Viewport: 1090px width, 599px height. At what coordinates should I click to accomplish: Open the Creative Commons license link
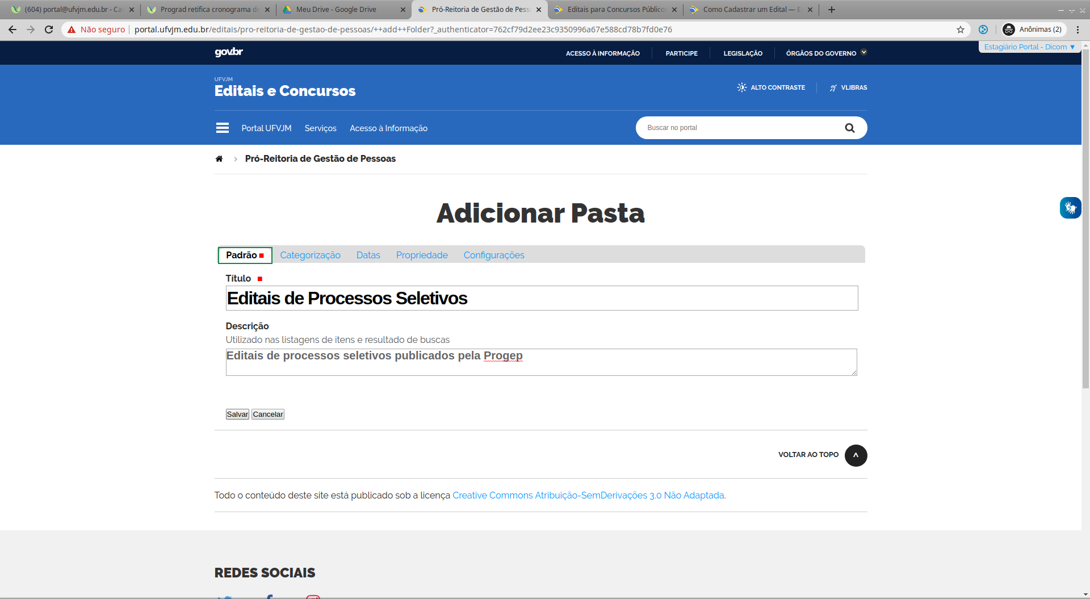point(588,495)
